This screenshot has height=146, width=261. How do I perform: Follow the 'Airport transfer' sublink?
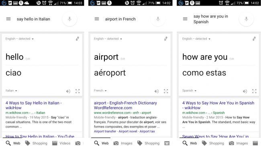105,131
